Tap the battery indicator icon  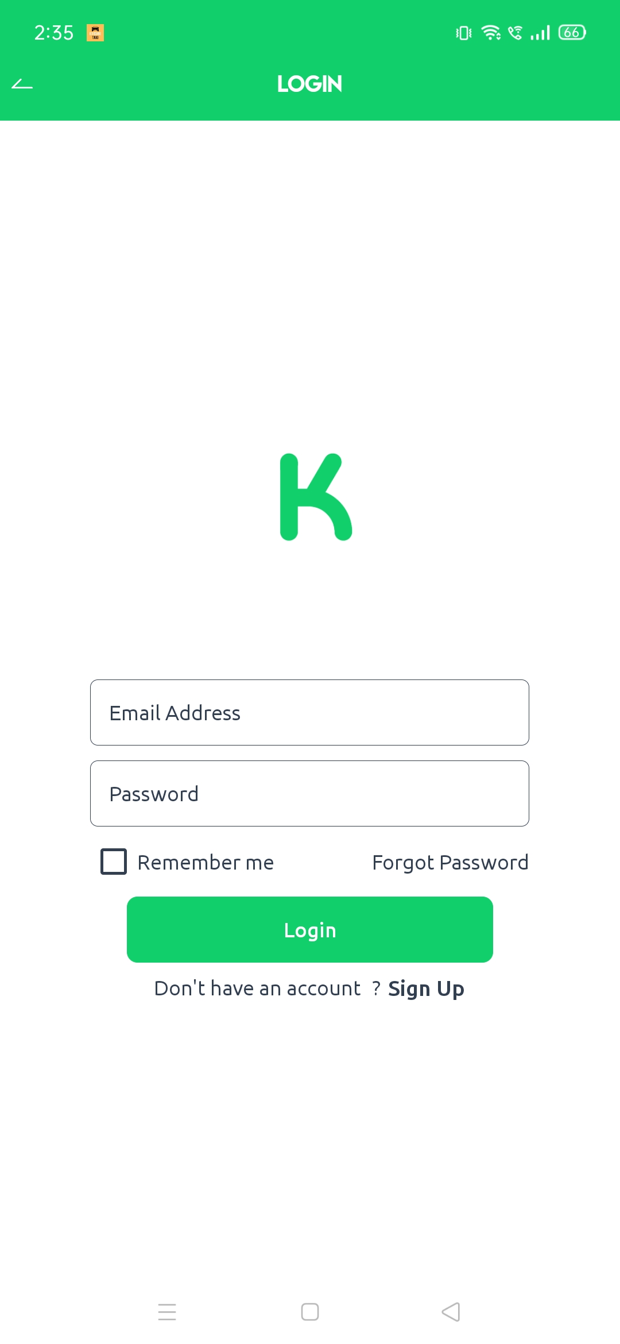(572, 33)
